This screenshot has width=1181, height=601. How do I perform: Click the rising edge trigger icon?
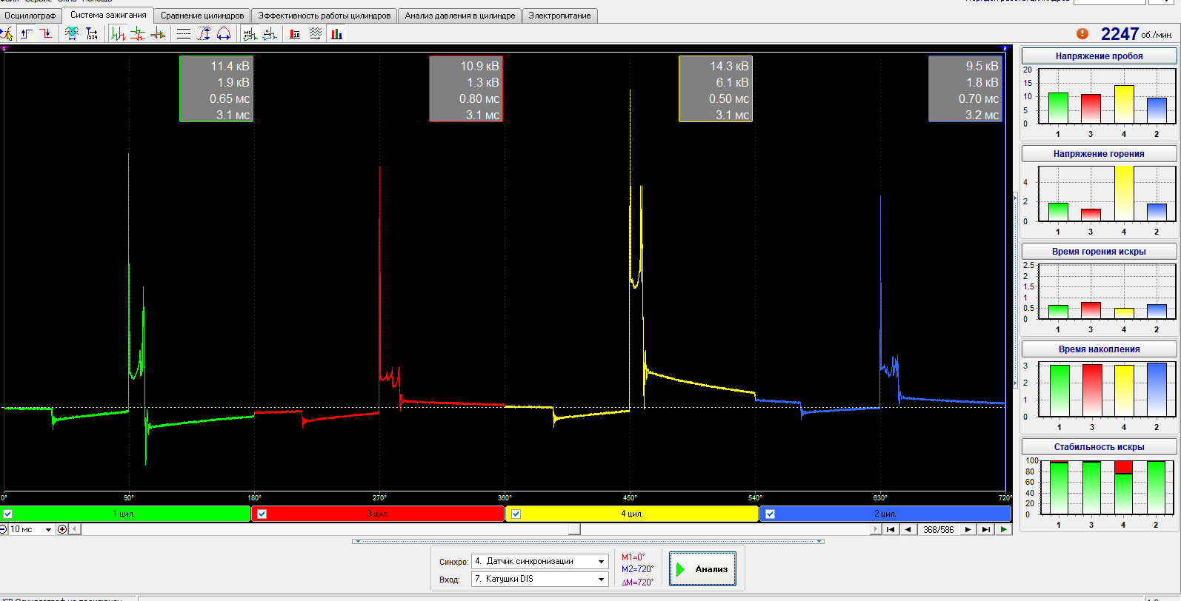tap(27, 33)
